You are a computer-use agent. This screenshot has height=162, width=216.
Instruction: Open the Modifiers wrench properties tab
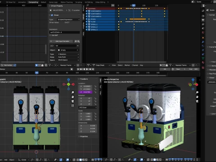203,42
